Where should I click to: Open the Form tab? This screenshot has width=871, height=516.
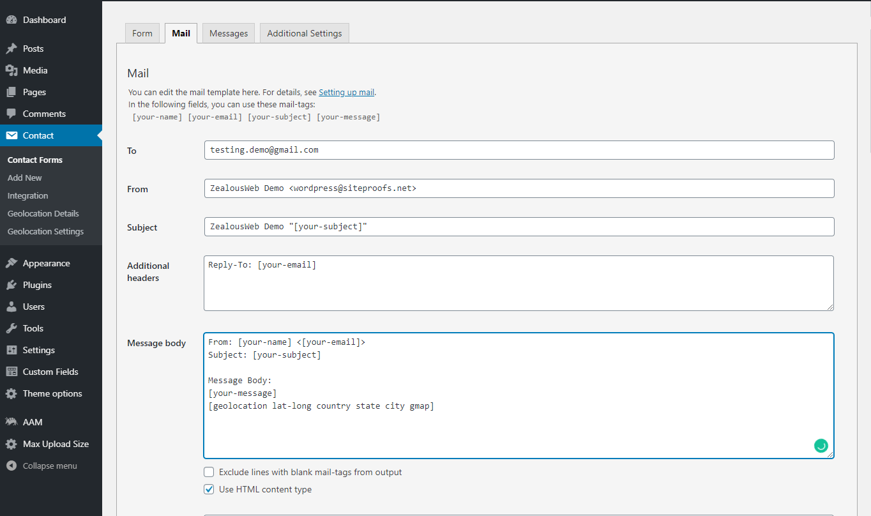pyautogui.click(x=142, y=33)
